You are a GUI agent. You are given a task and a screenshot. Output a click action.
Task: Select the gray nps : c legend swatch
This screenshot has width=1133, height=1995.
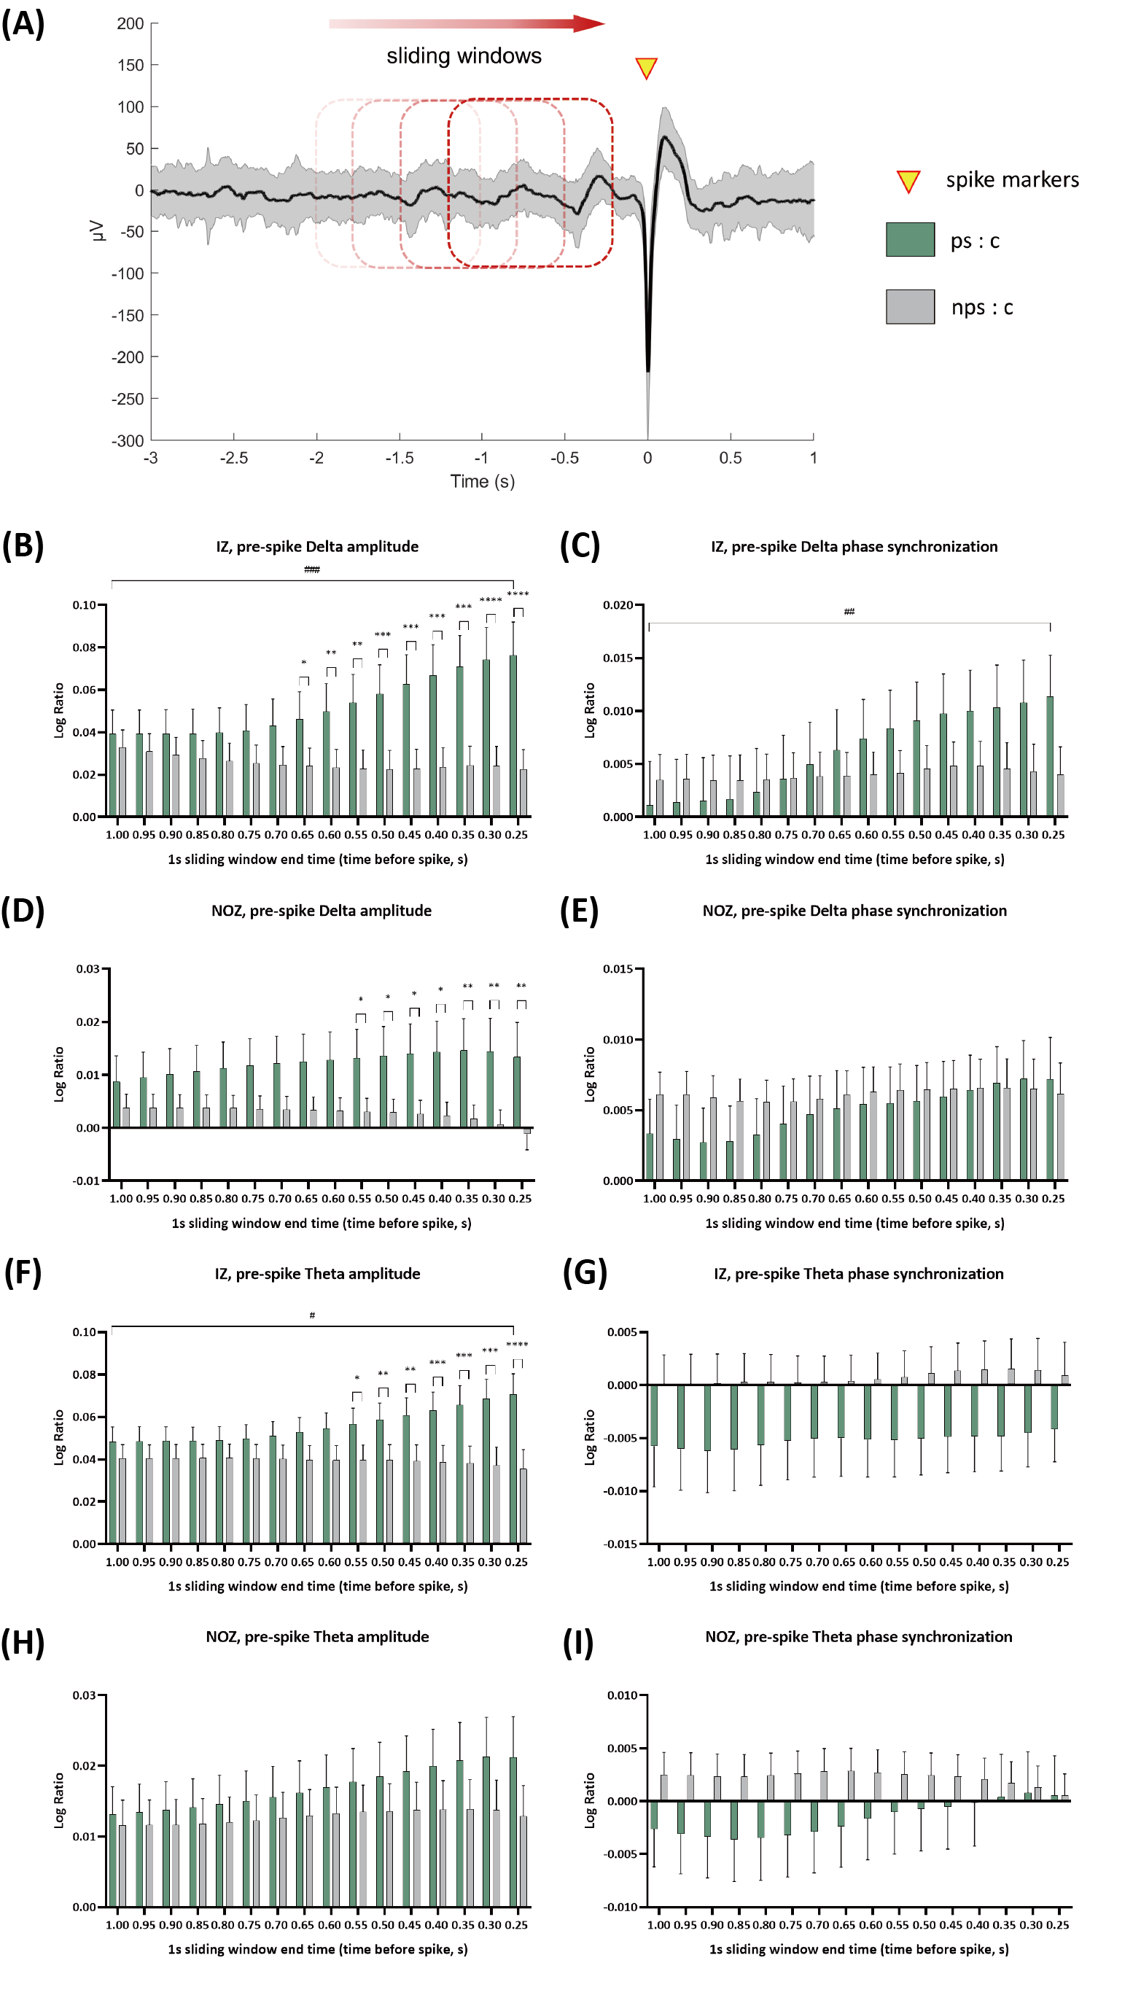click(x=910, y=306)
